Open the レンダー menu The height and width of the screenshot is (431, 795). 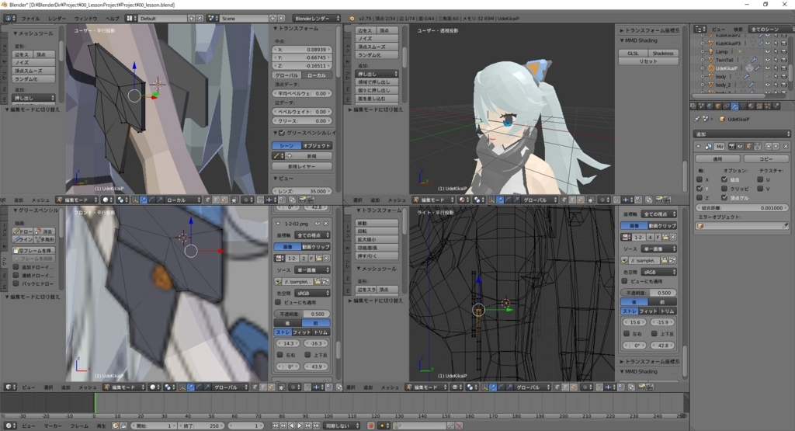[x=57, y=19]
